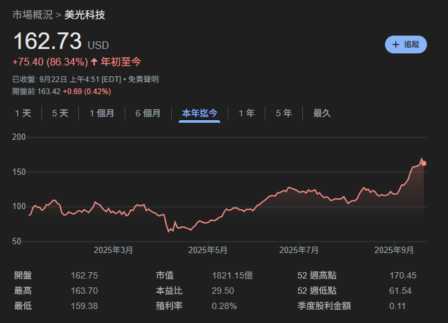Click the 已收盤 9月22日 timestamp text
Image resolution: width=448 pixels, height=323 pixels.
pos(67,79)
